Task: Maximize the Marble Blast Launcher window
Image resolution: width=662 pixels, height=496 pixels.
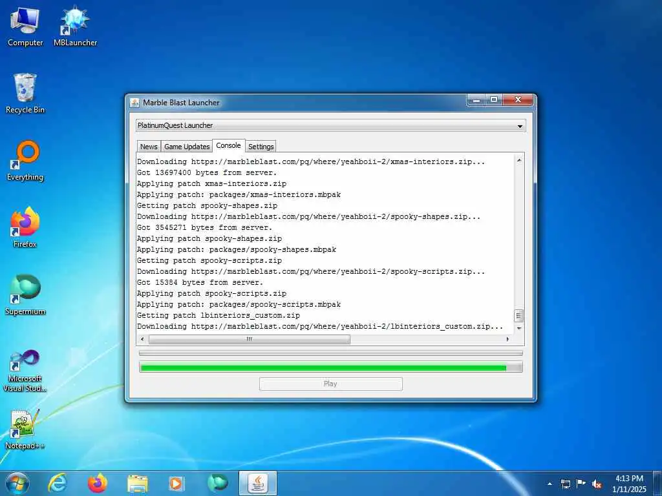Action: [493, 100]
